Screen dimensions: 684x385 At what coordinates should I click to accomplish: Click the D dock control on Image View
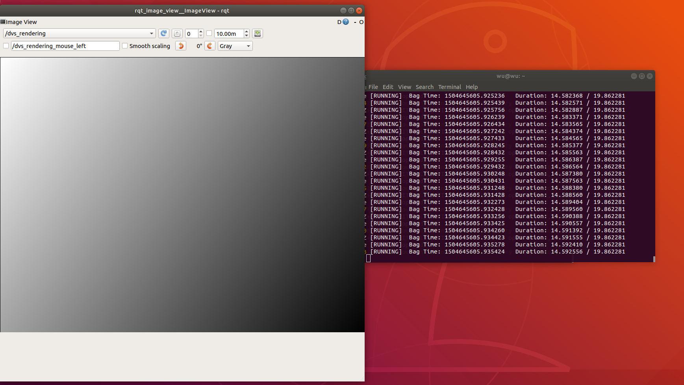pos(339,22)
